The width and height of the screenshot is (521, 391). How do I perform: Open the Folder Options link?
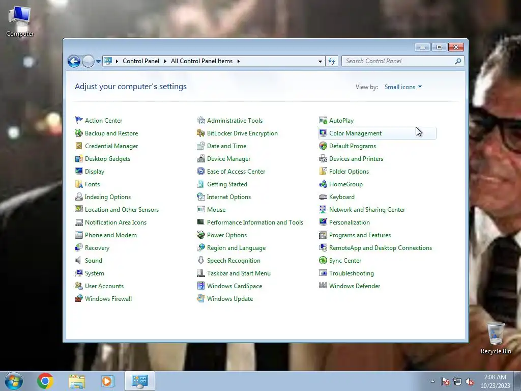click(349, 172)
